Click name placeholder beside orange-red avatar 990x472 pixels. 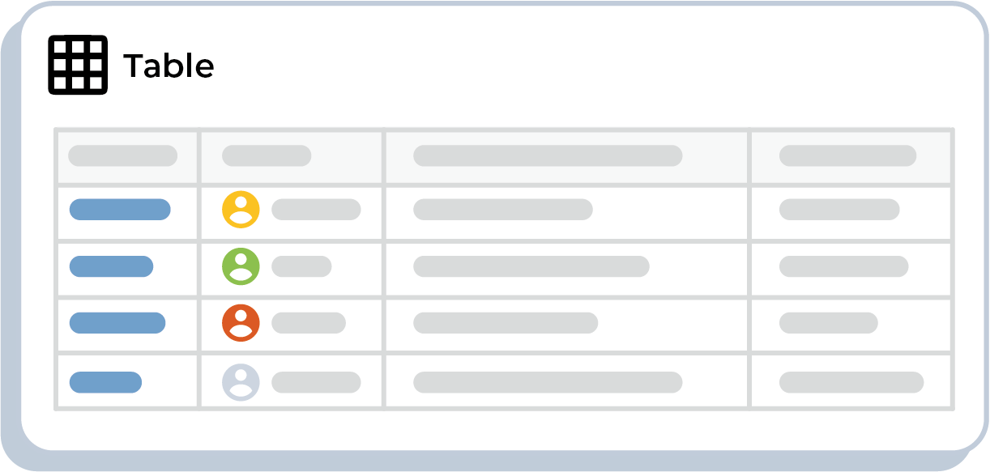click(309, 323)
